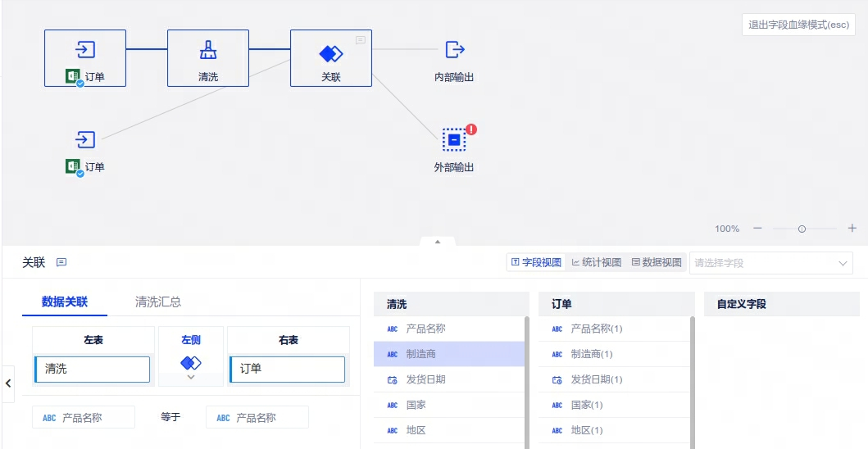Click the zoom out minus icon
This screenshot has height=449, width=868.
pos(757,229)
